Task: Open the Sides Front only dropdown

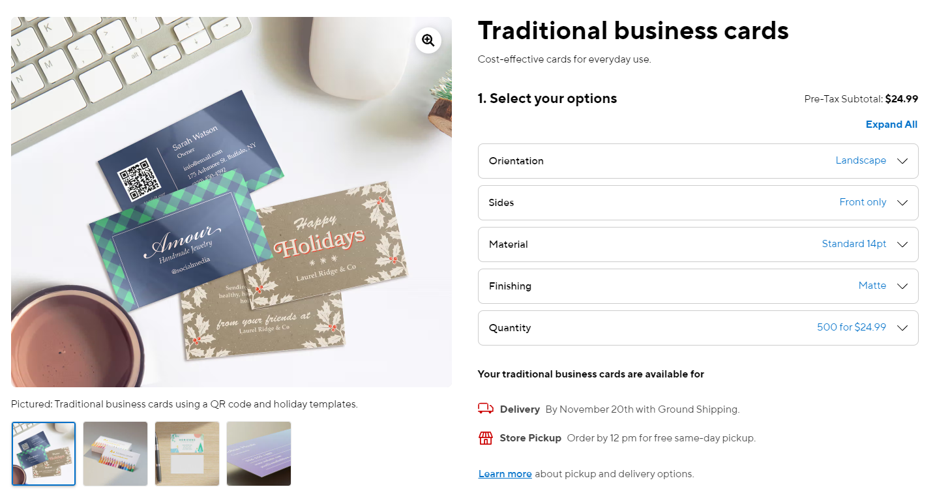Action: tap(698, 203)
